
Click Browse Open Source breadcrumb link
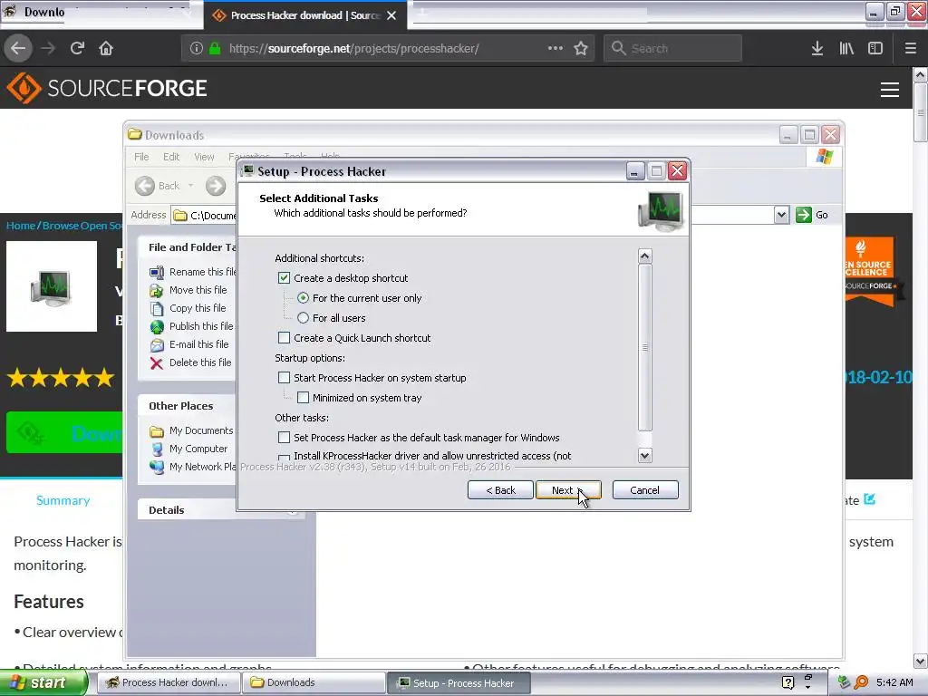[82, 226]
